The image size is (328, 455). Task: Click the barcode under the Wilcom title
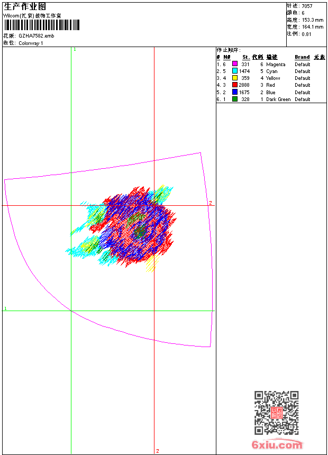41,25
